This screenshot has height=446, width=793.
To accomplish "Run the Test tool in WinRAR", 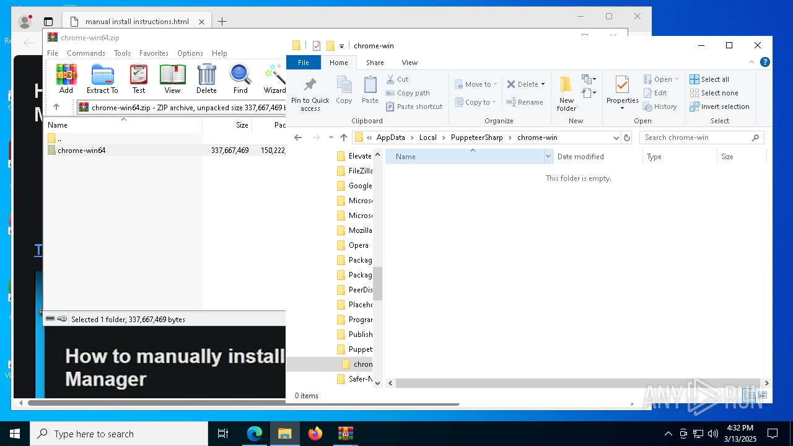I will 139,79.
